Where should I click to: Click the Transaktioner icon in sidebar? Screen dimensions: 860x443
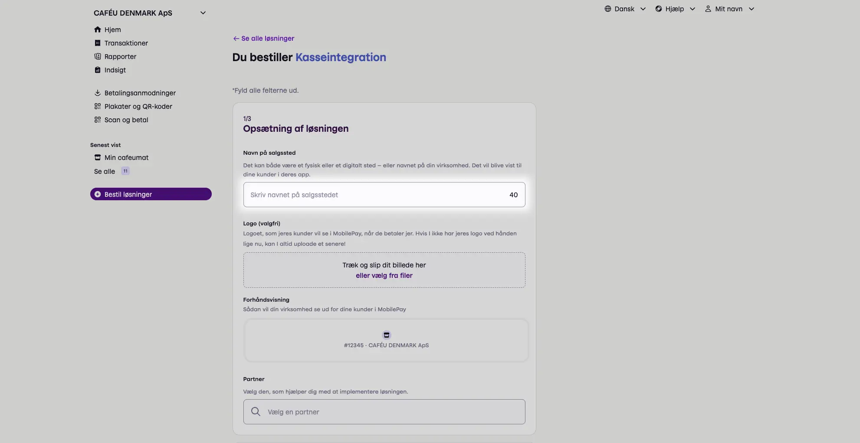pos(98,43)
